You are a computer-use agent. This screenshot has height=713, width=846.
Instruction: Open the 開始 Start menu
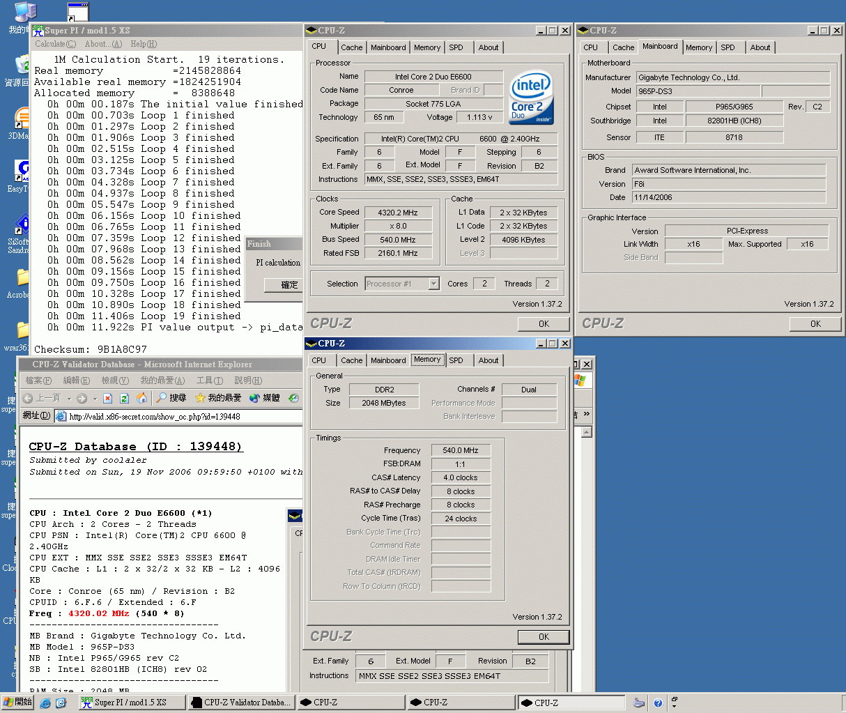[18, 703]
